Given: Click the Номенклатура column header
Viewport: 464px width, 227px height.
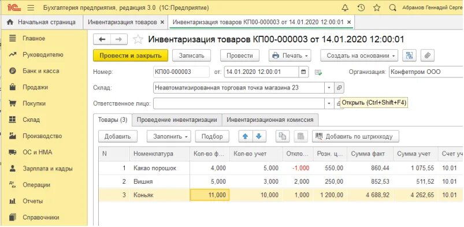Looking at the screenshot, I should [x=160, y=154].
